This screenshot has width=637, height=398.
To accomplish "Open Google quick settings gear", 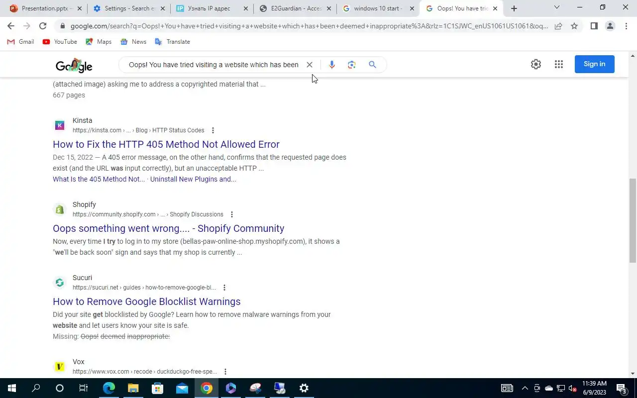I will click(x=535, y=64).
